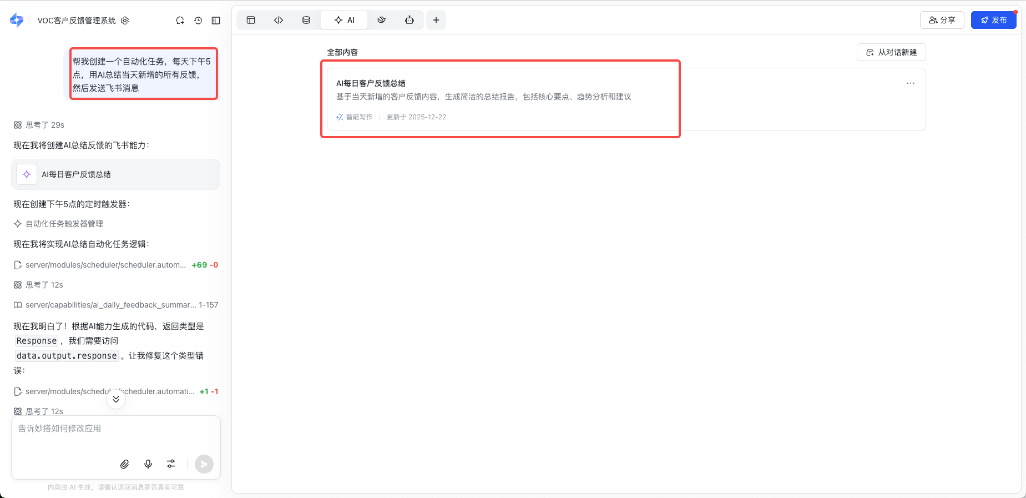Activate microphone voice input
1026x498 pixels.
(x=148, y=464)
